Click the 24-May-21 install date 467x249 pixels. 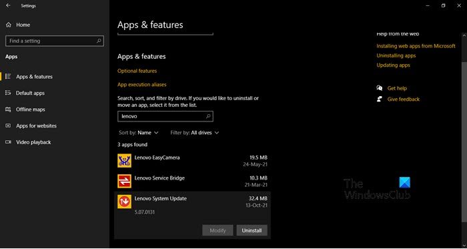coord(256,164)
